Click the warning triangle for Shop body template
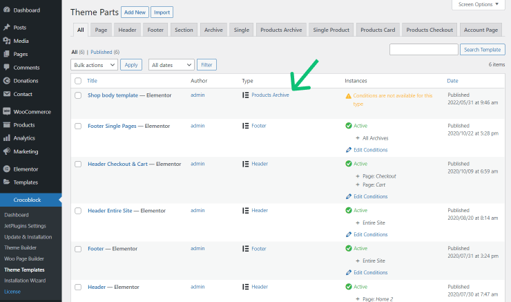511x302 pixels. (349, 96)
